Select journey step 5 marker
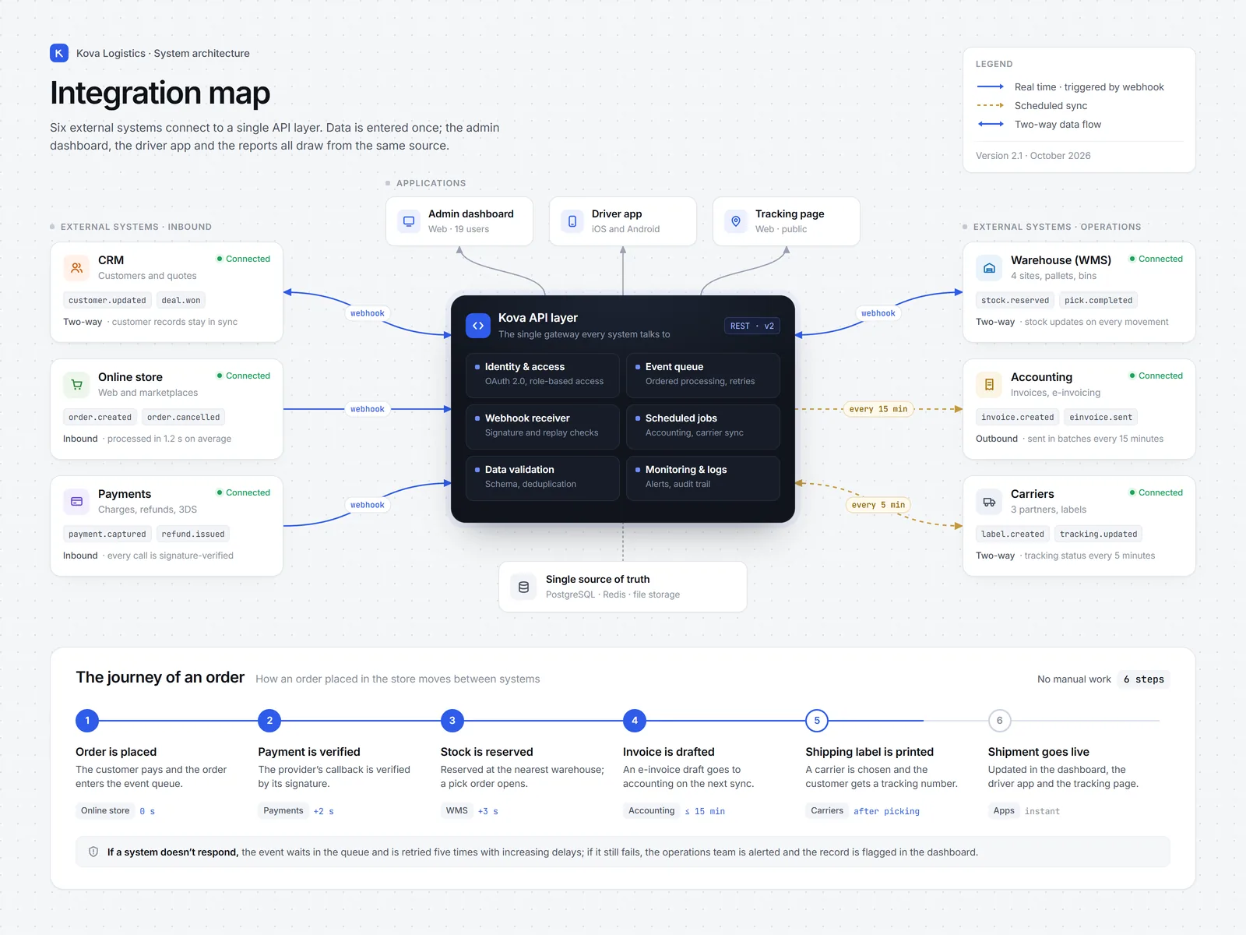 point(817,721)
